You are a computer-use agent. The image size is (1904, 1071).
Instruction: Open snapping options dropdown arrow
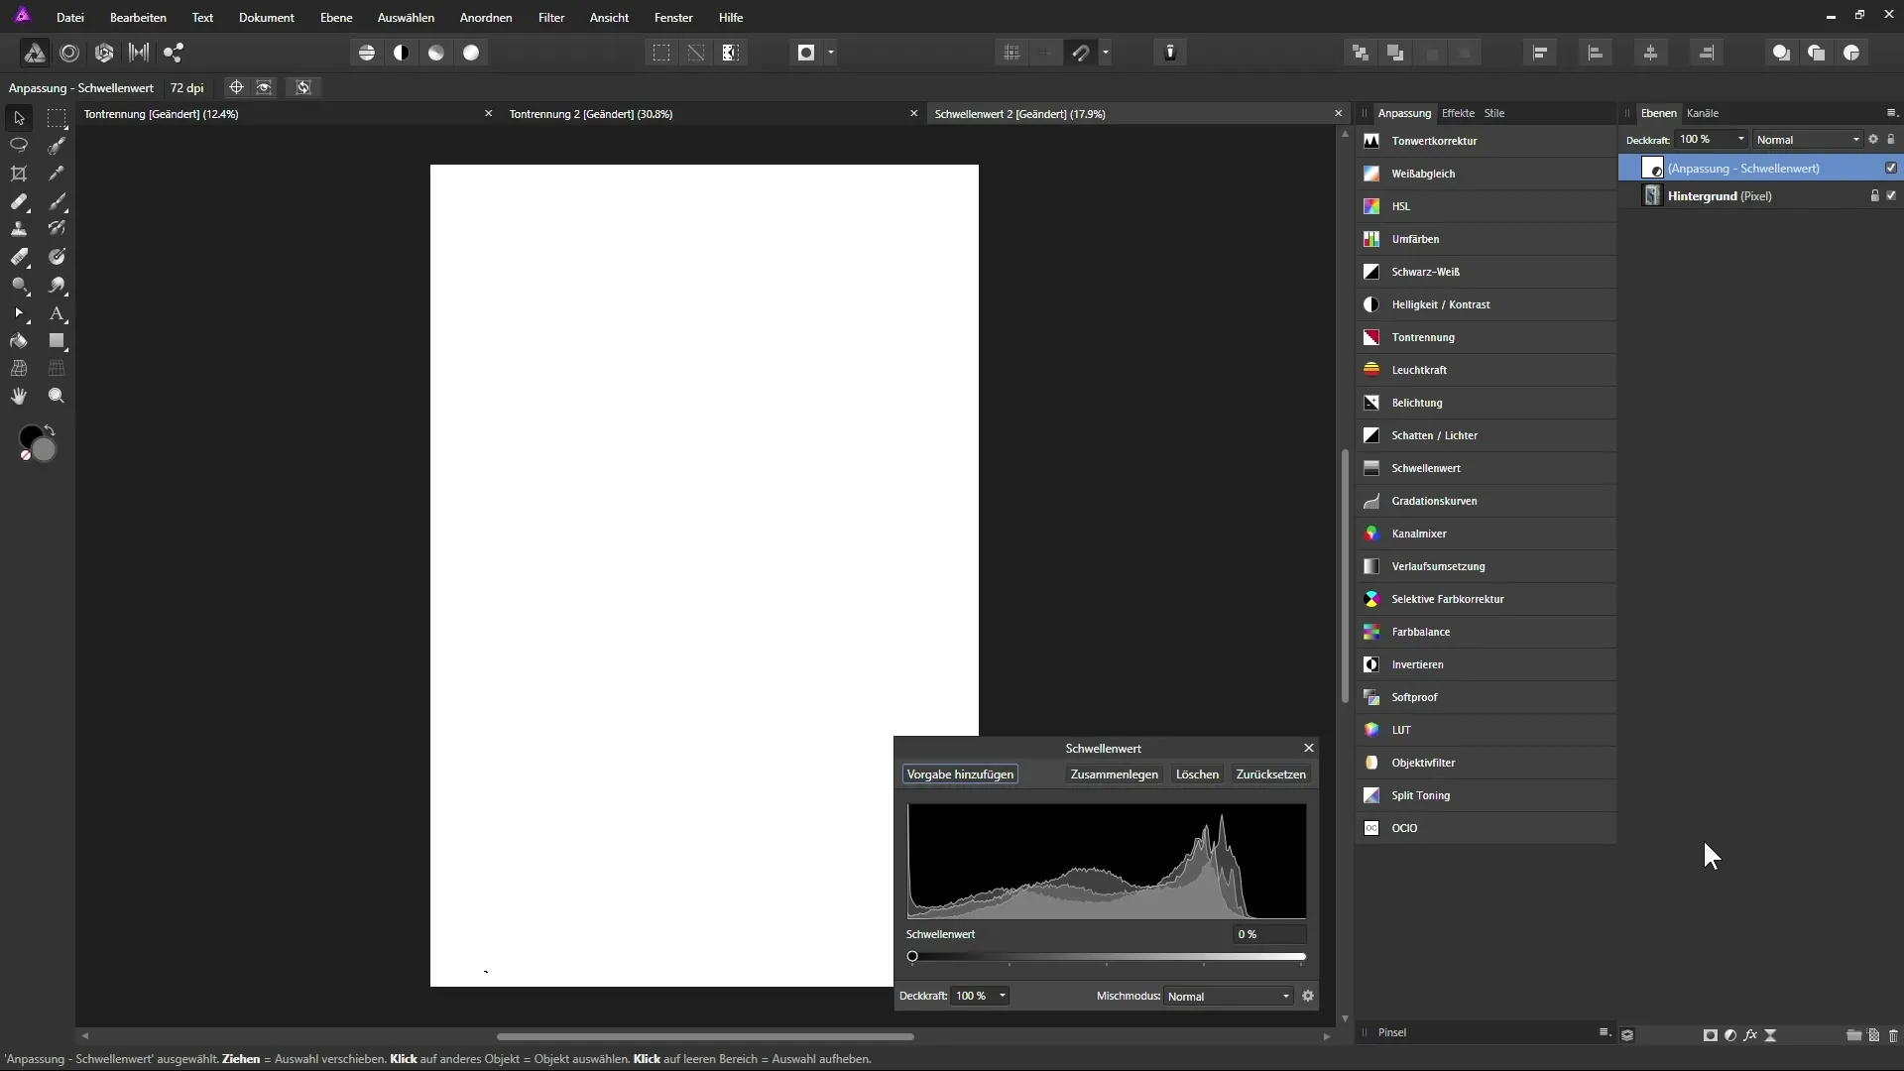pyautogui.click(x=1106, y=53)
